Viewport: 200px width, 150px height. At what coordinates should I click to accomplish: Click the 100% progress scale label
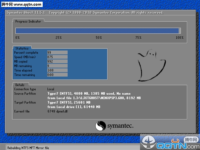coord(179,38)
